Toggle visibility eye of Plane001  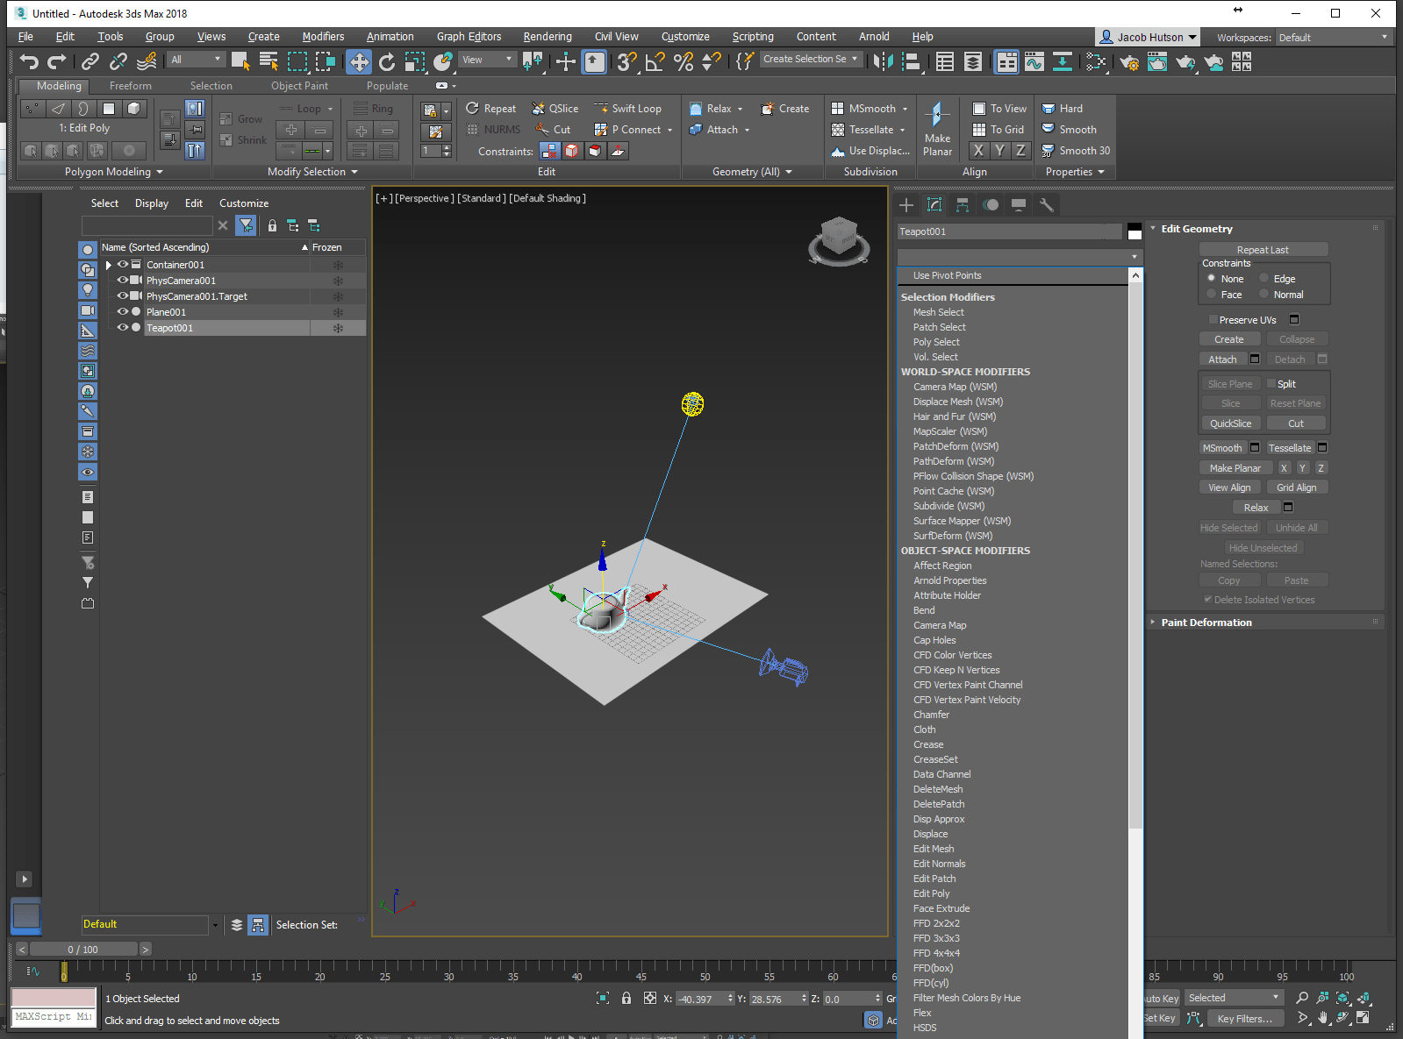123,311
